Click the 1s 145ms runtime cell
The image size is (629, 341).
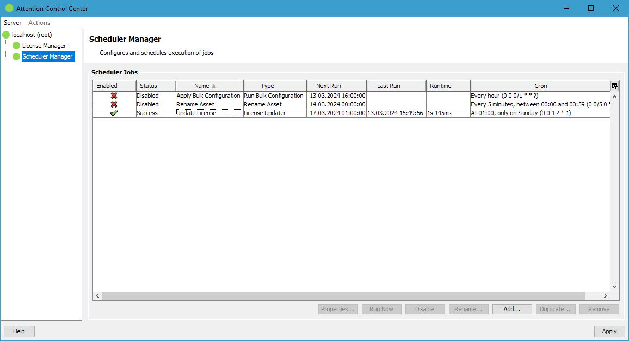pos(448,113)
